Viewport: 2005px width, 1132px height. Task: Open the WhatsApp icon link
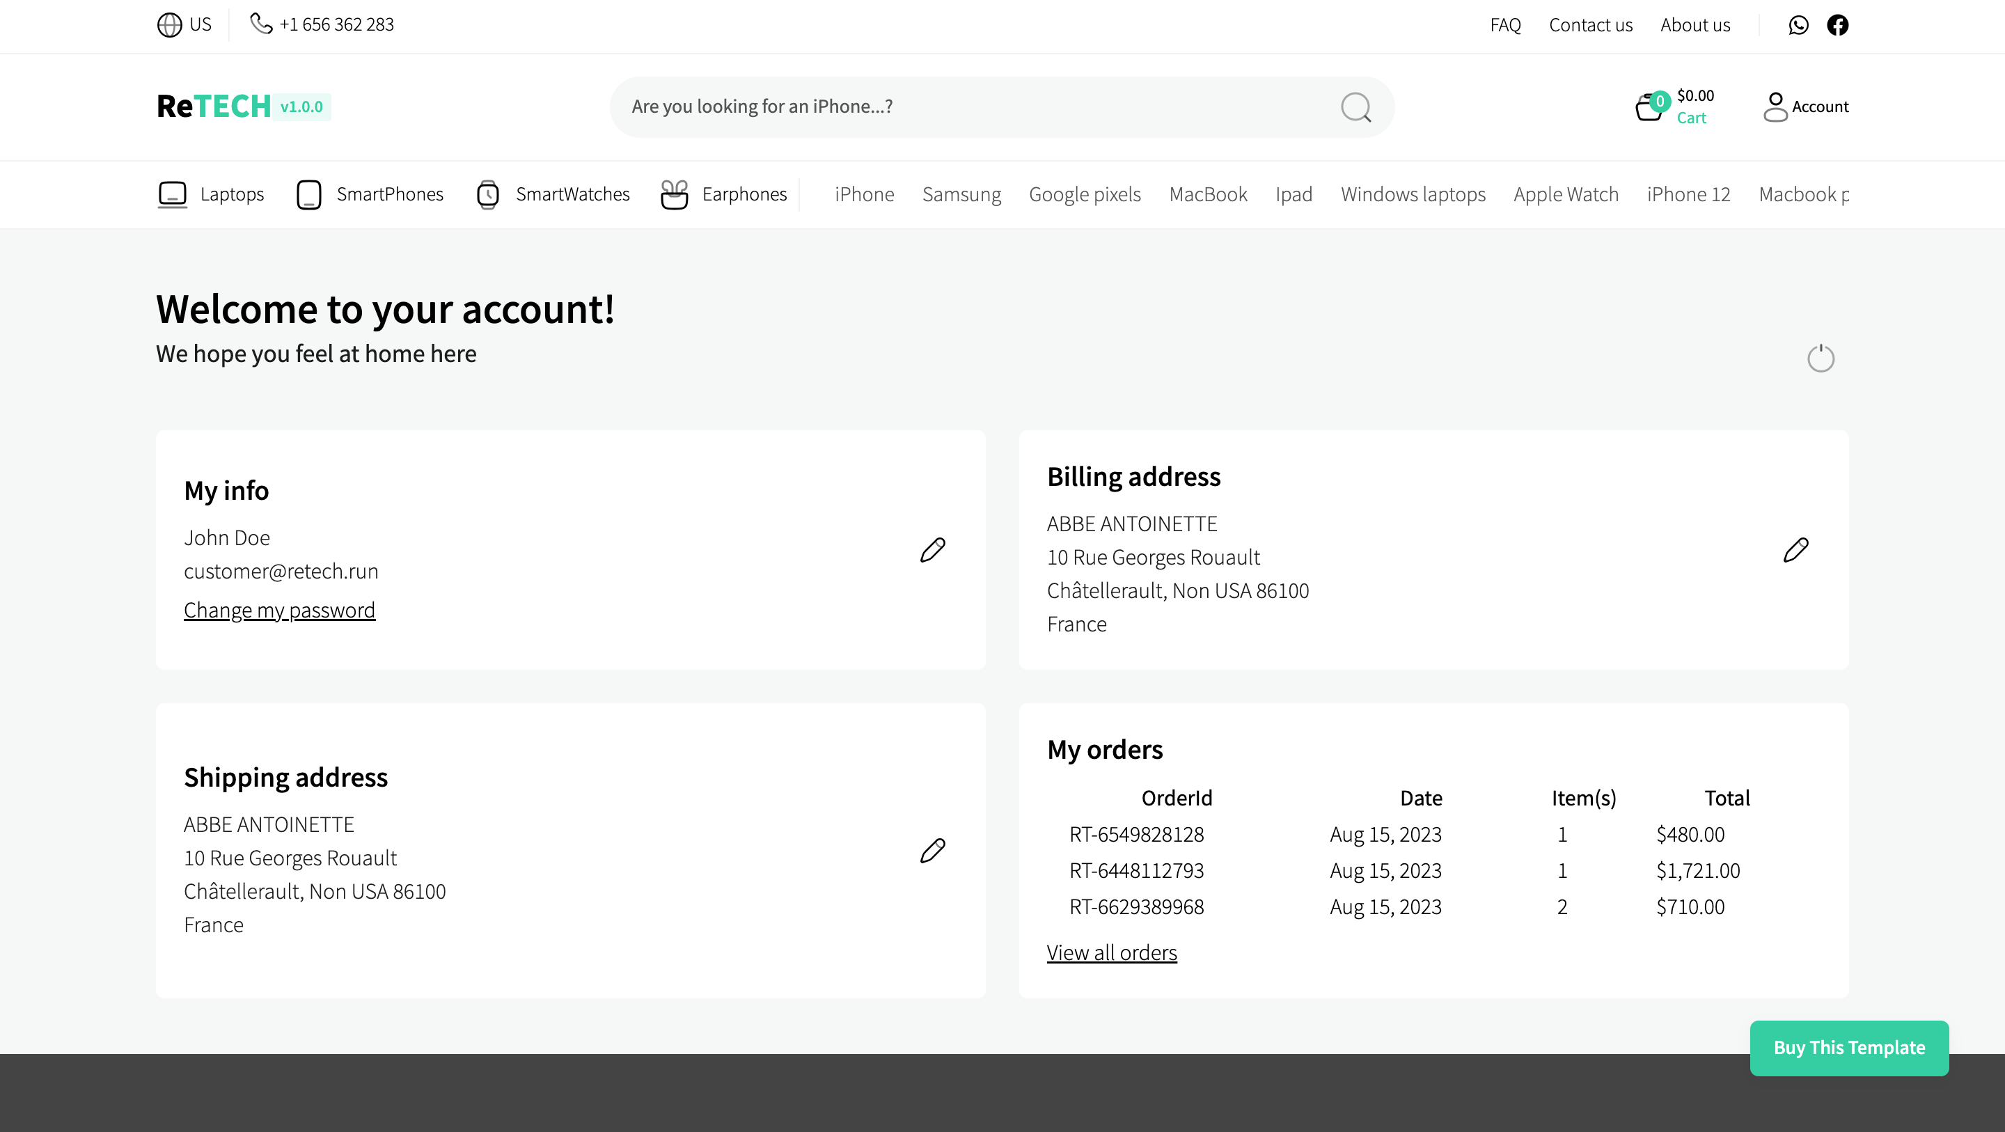[x=1798, y=25]
